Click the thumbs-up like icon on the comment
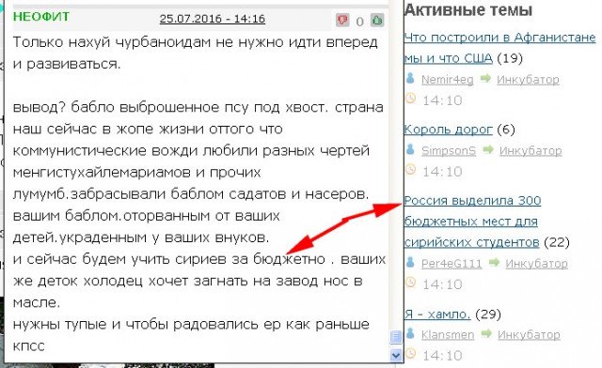602x368 pixels. pyautogui.click(x=377, y=20)
